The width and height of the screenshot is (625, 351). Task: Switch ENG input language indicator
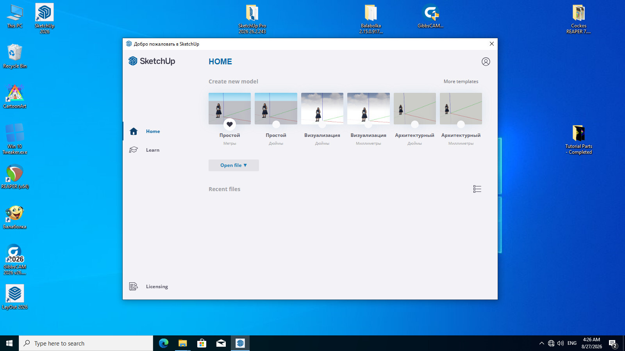(x=572, y=343)
